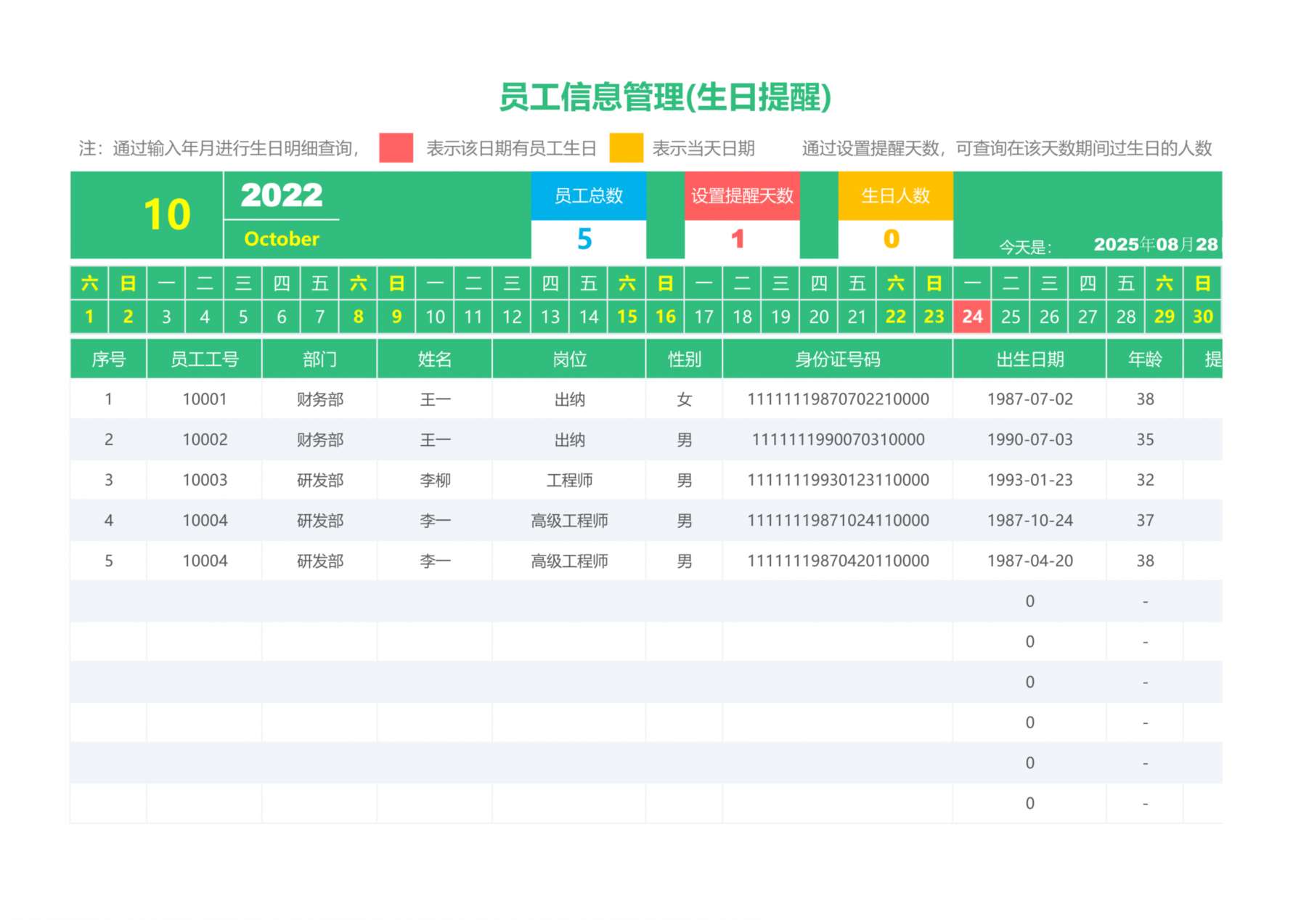Click the month number 10 cell
This screenshot has height=920, width=1301.
point(147,215)
